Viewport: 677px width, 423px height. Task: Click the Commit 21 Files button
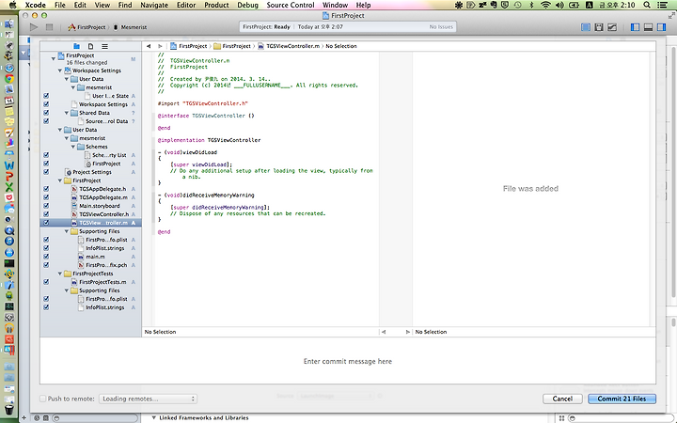(622, 399)
